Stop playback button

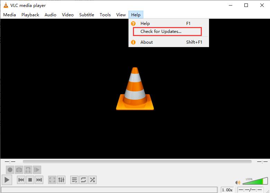[x=30, y=180]
